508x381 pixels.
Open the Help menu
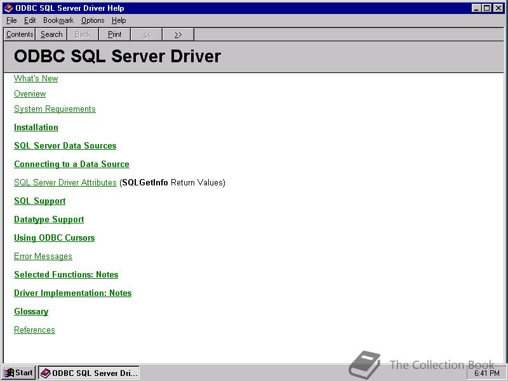tap(119, 20)
